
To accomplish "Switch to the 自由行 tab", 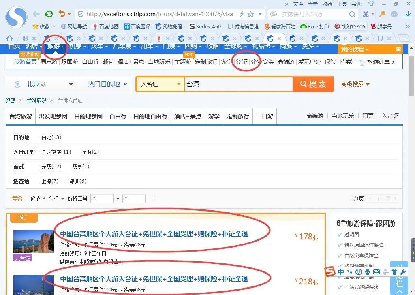I will coord(118,116).
